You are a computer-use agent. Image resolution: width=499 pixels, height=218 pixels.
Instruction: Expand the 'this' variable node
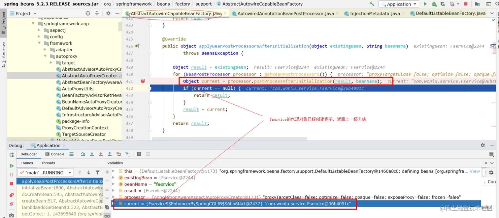tap(114, 171)
